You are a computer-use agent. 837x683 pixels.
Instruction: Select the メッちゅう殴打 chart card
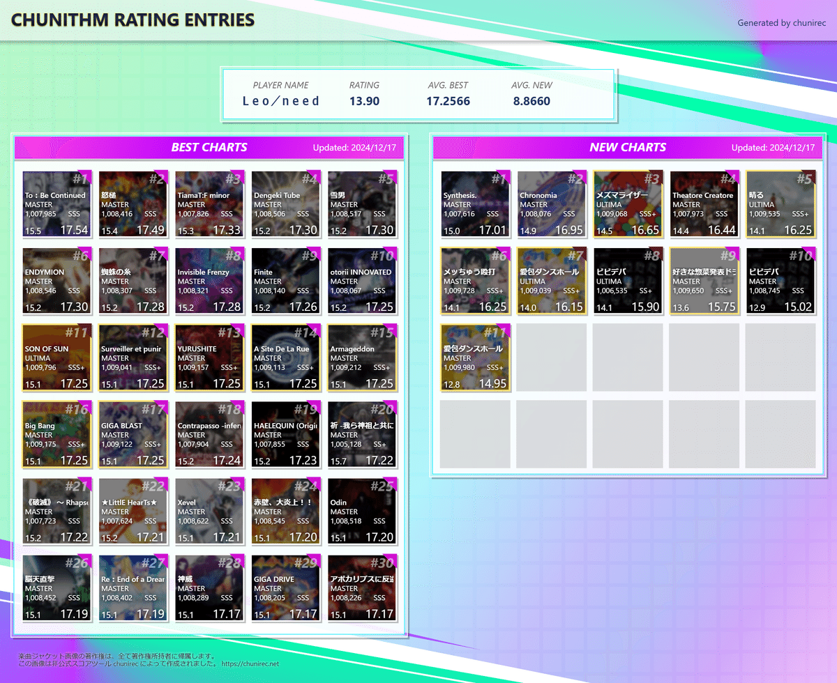pyautogui.click(x=476, y=281)
